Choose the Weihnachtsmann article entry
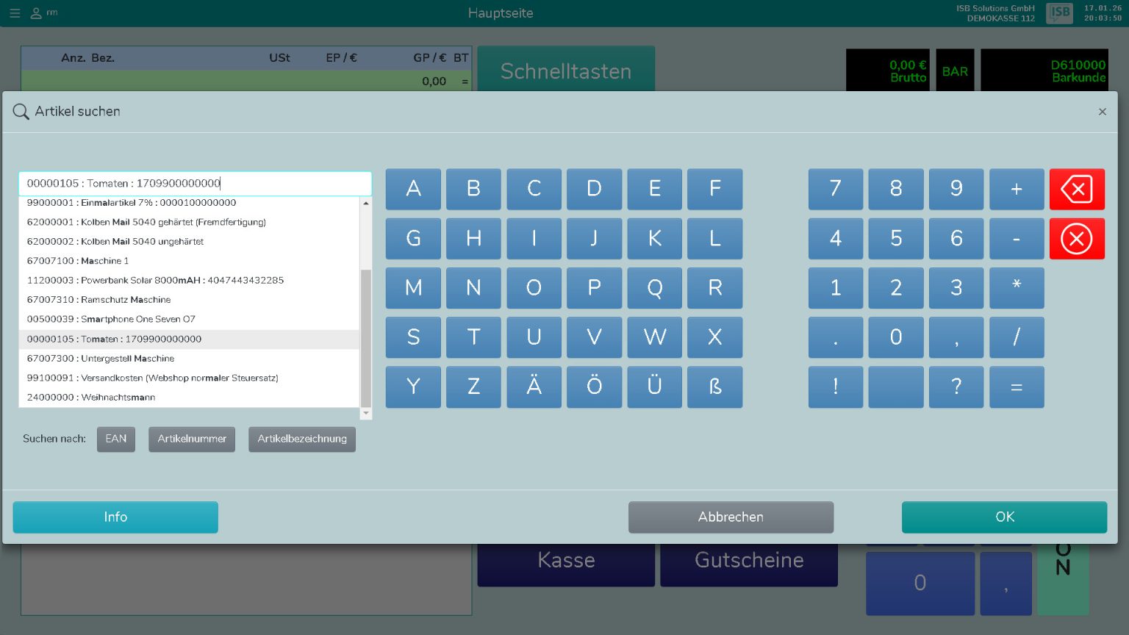 (x=91, y=398)
